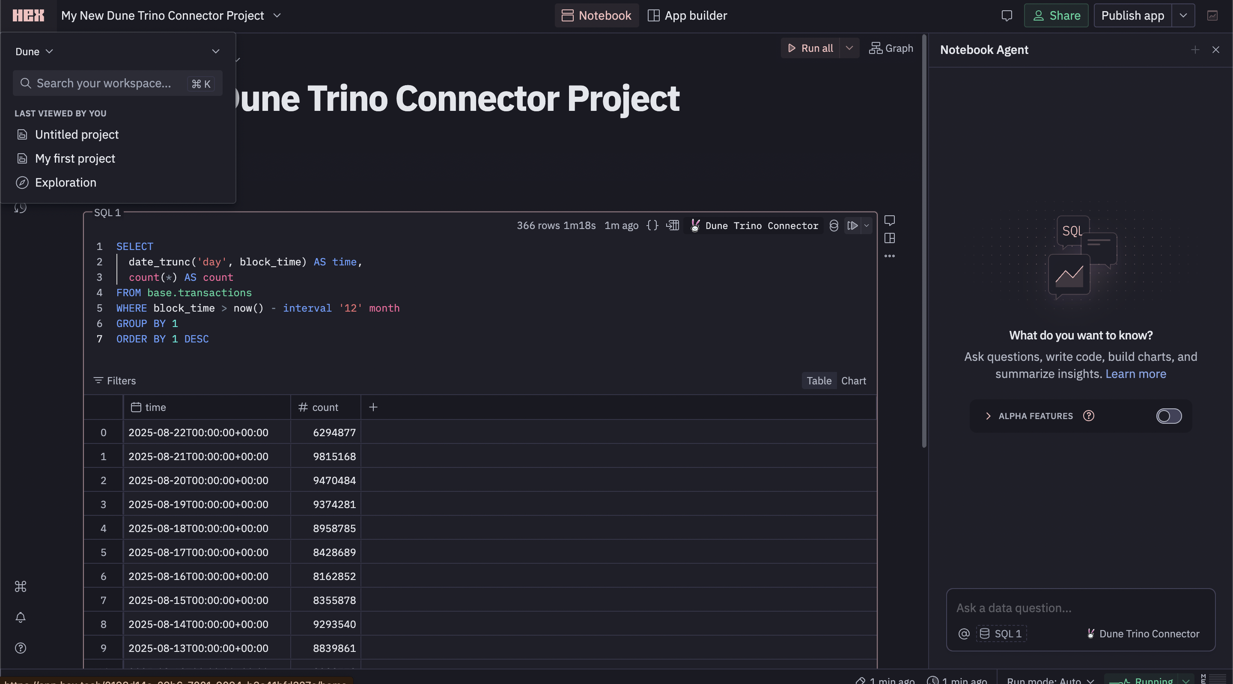Click the Share button

pos(1056,15)
